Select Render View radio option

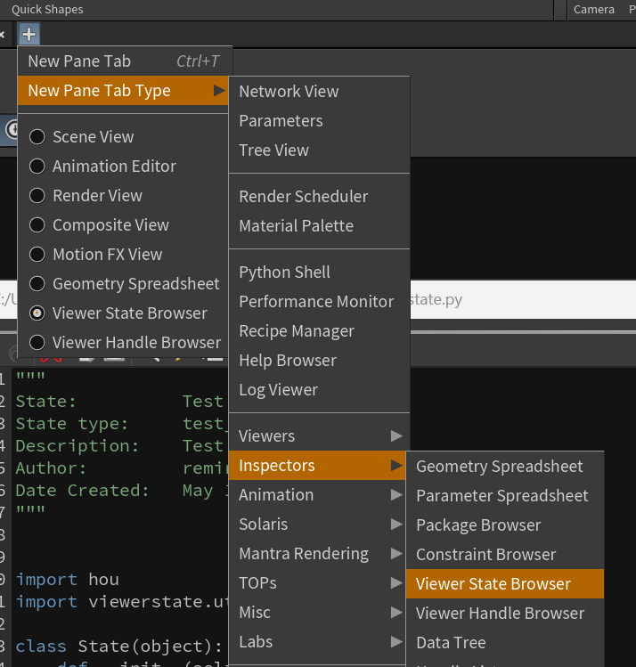[124, 196]
